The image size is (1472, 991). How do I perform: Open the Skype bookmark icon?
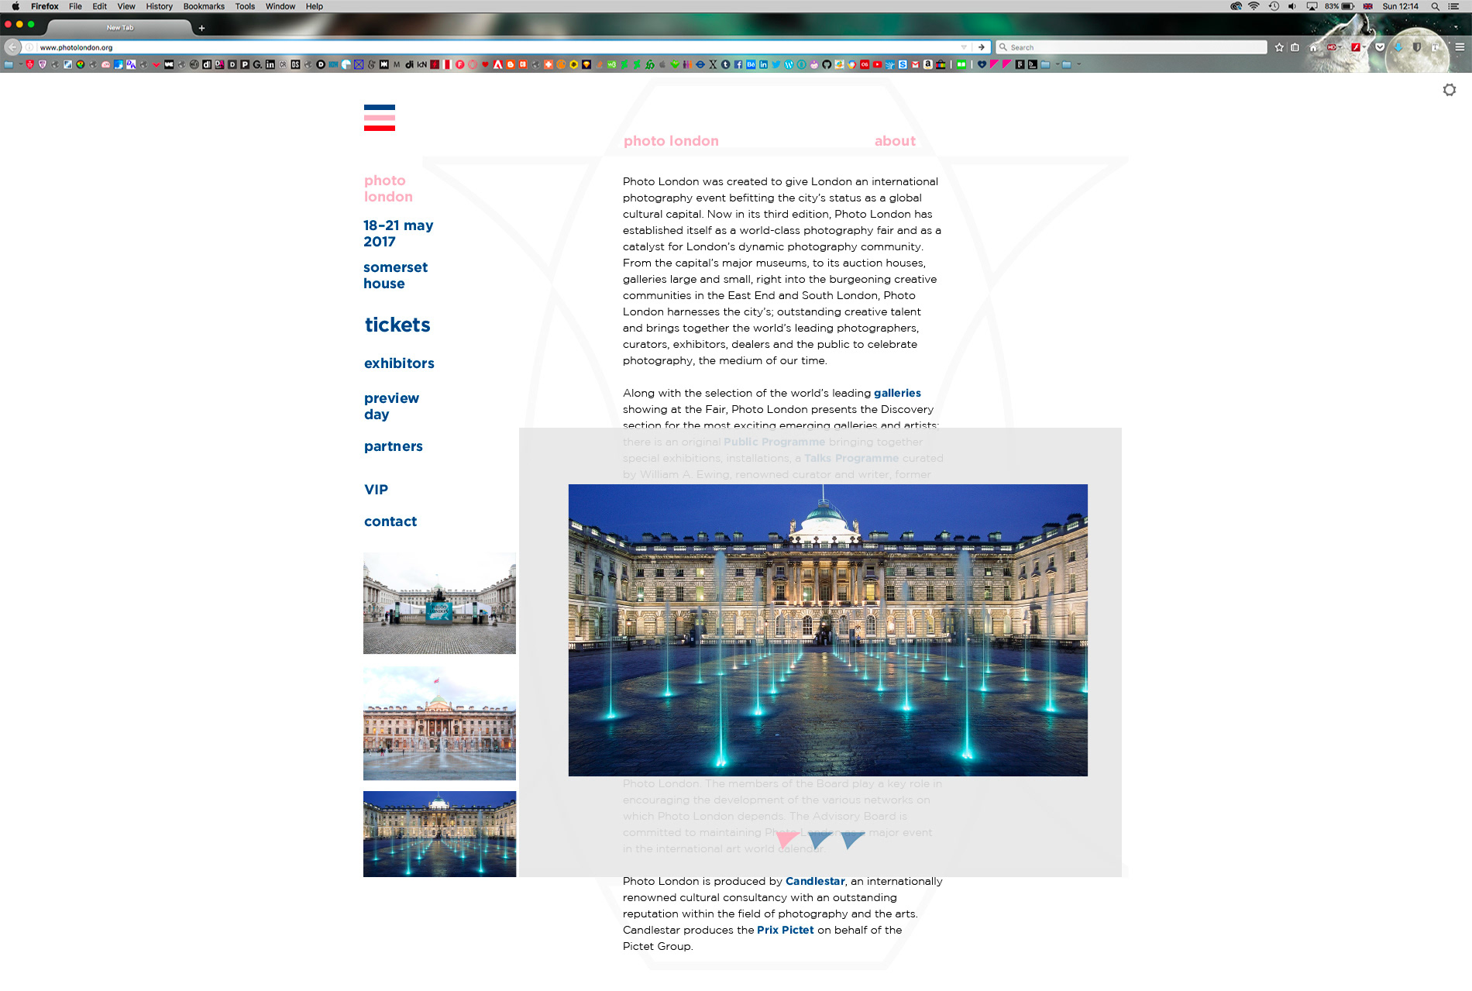pyautogui.click(x=903, y=64)
